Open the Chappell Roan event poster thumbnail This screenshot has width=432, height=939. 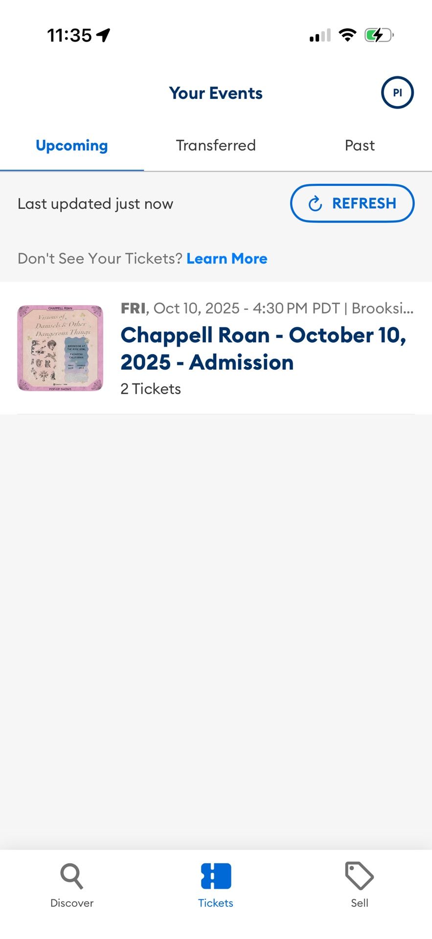pos(60,348)
